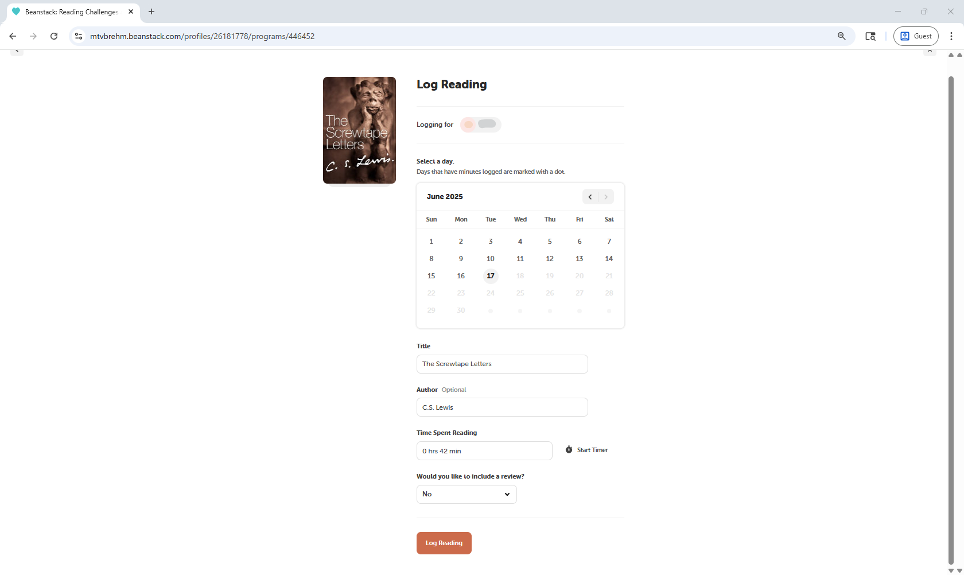The height and width of the screenshot is (575, 964).
Task: Select June 9 in the calendar
Action: [x=461, y=259]
